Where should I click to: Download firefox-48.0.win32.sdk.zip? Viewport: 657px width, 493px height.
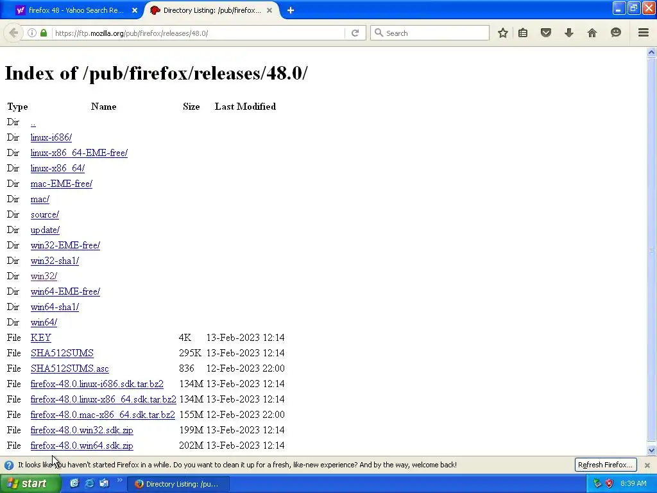tap(81, 430)
